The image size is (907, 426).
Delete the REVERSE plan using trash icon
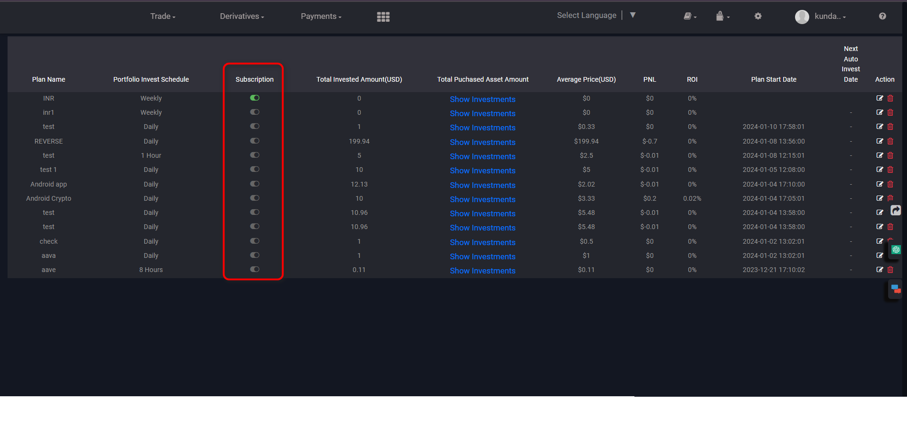click(x=890, y=141)
